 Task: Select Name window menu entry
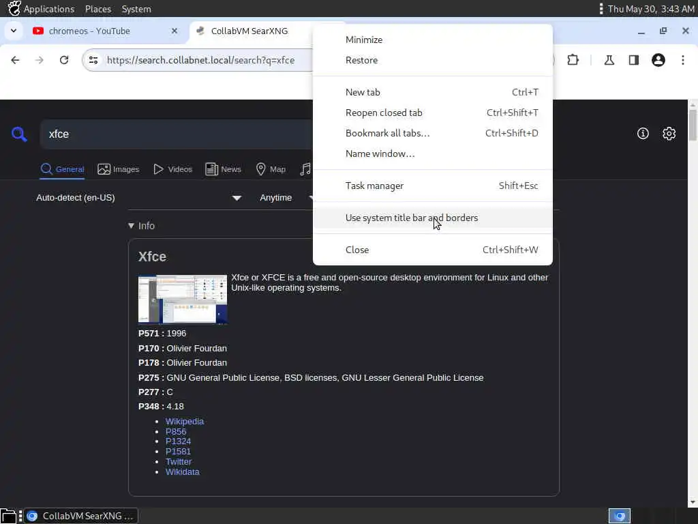click(433, 154)
